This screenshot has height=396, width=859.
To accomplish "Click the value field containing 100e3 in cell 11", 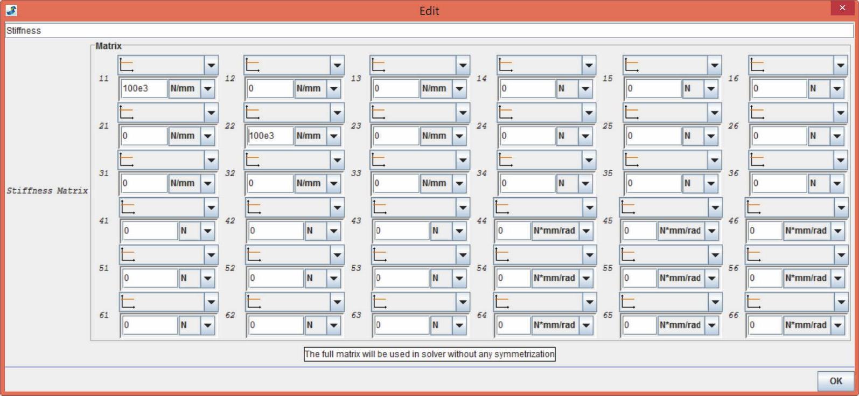I will [144, 88].
